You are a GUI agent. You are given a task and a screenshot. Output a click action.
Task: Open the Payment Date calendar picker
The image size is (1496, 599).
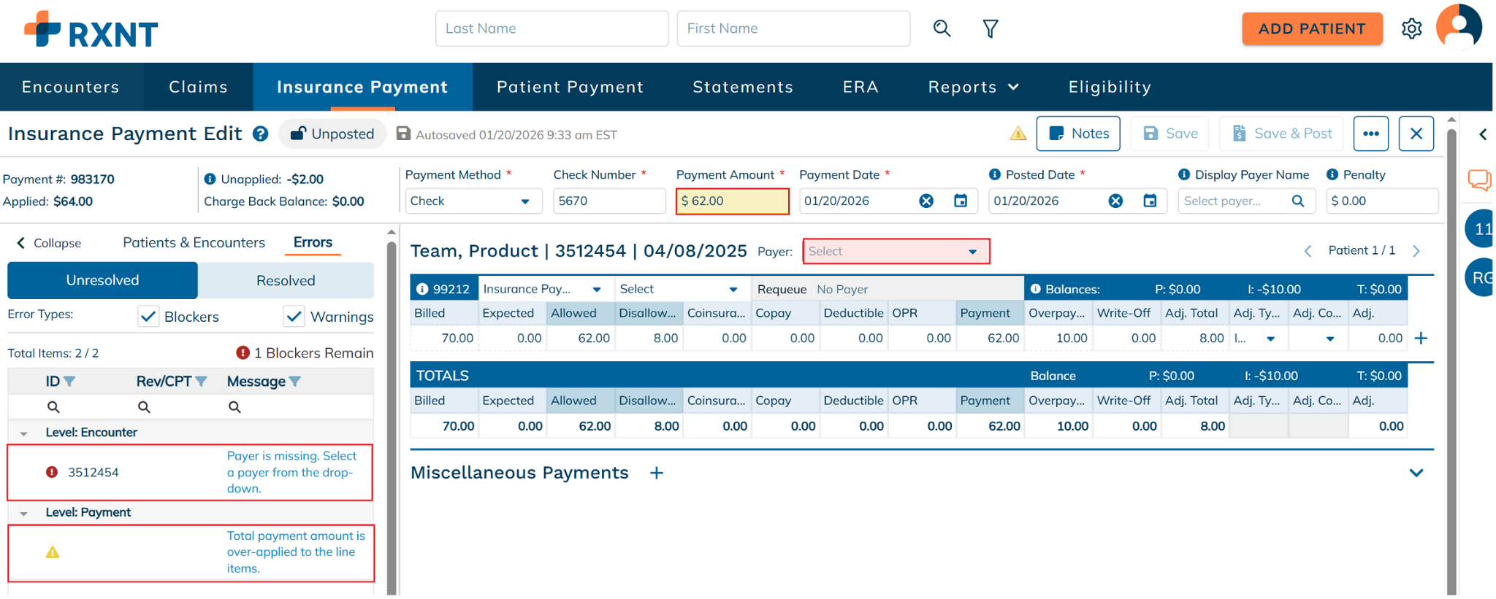961,201
